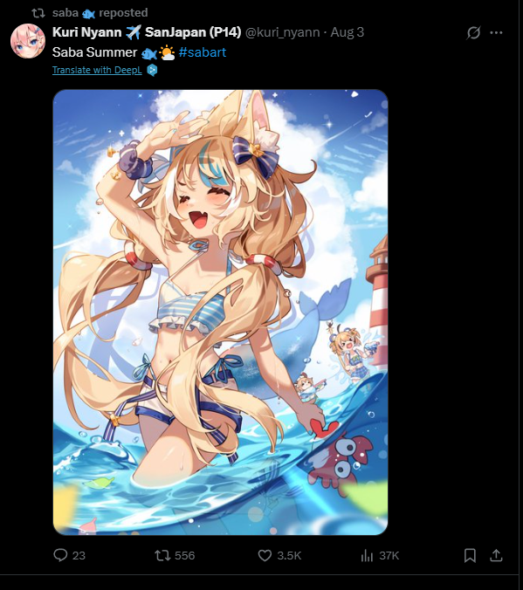The height and width of the screenshot is (590, 523).
Task: Click the saba reposted label
Action: [100, 13]
